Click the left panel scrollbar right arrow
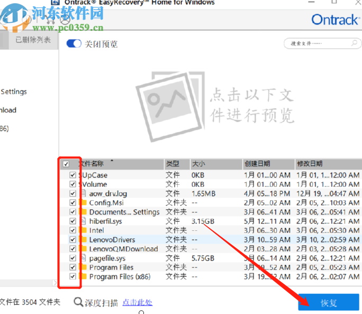Image resolution: width=362 pixels, height=314 pixels. tap(55, 283)
